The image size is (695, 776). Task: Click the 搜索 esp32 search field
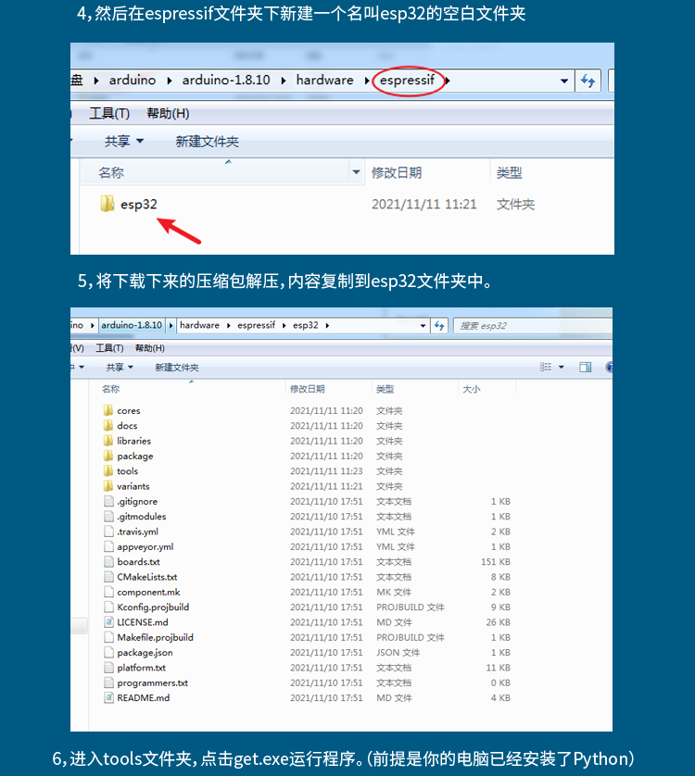tap(528, 326)
